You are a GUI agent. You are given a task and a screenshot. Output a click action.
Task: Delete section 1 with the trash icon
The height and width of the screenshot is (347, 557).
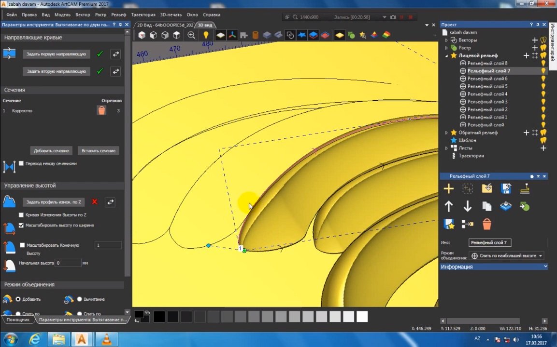[101, 111]
